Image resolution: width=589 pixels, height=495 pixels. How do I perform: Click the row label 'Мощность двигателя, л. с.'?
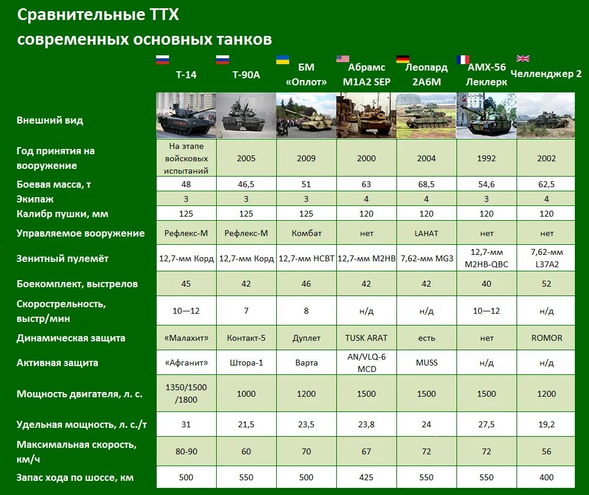[x=80, y=394]
